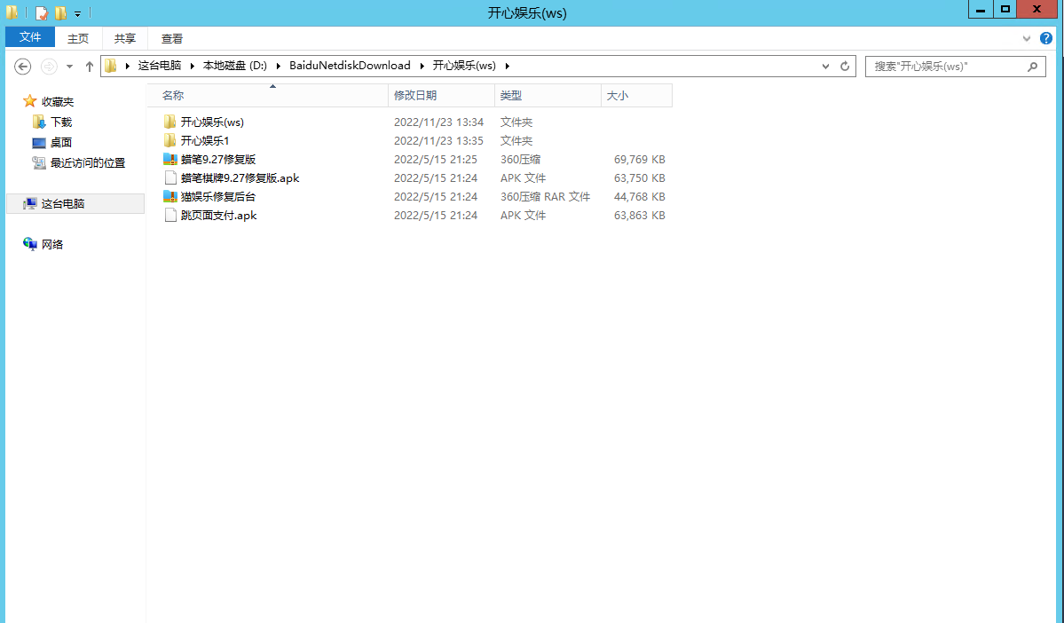
Task: Select the 跳页面支付.apk file
Action: [x=218, y=216]
